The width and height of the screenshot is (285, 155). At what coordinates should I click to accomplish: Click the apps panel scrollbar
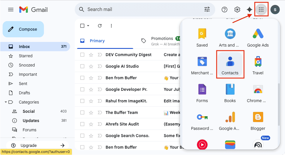tap(279, 104)
